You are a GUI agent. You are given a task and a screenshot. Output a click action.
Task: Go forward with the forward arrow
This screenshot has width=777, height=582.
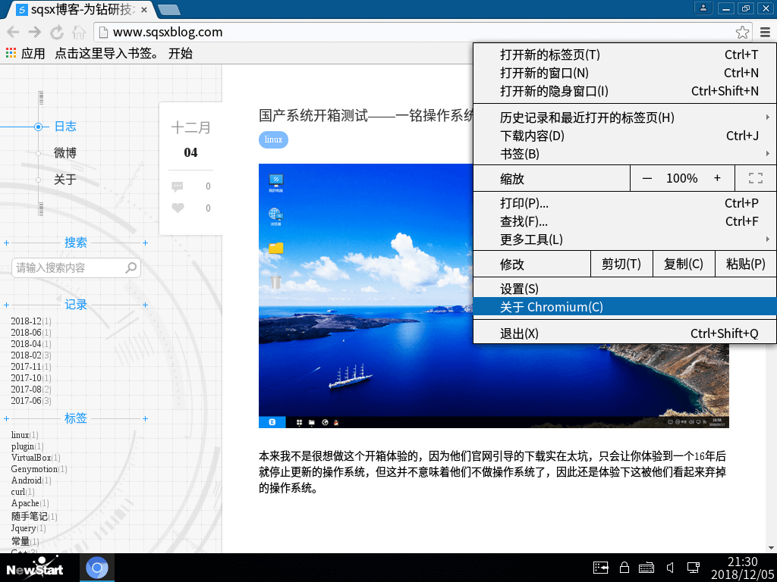pos(35,32)
